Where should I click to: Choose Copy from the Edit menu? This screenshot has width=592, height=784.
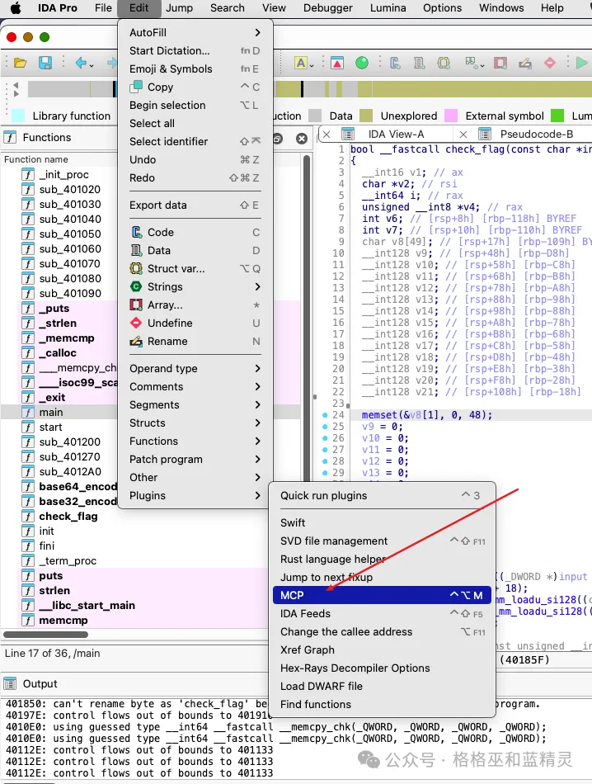click(x=195, y=87)
